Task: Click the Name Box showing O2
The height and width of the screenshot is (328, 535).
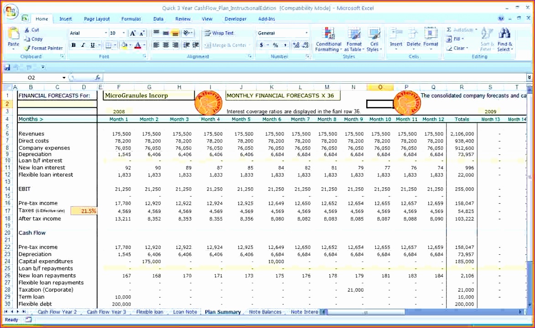Action: [x=32, y=78]
